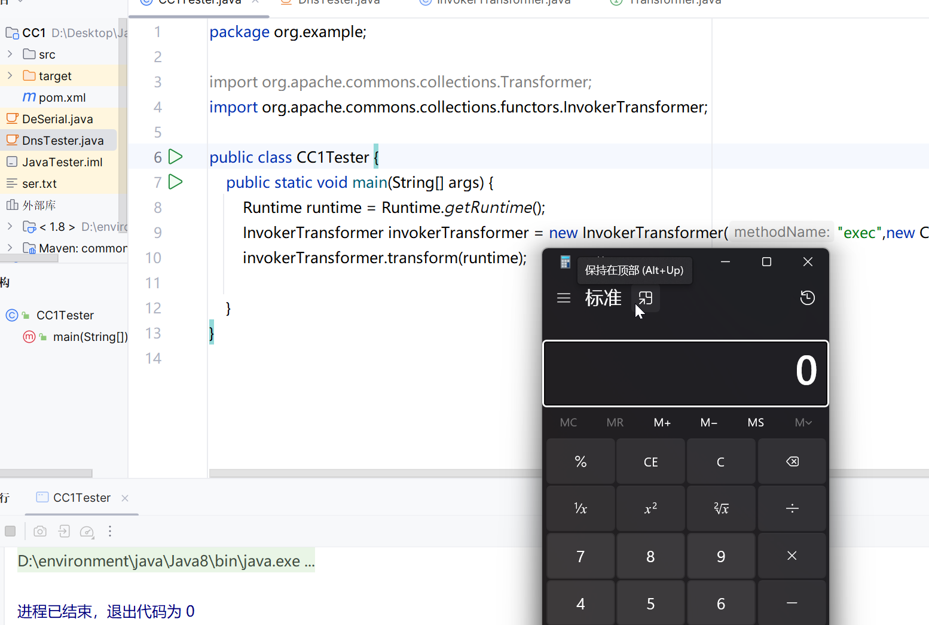Open the calculator navigation hamburger menu
This screenshot has width=929, height=625.
563,298
